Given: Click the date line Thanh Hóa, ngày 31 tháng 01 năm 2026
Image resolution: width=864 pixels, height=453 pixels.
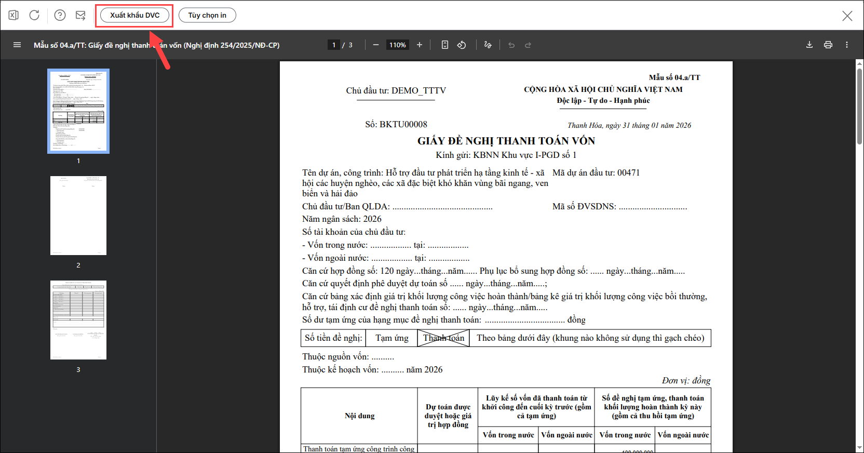Looking at the screenshot, I should [x=629, y=125].
